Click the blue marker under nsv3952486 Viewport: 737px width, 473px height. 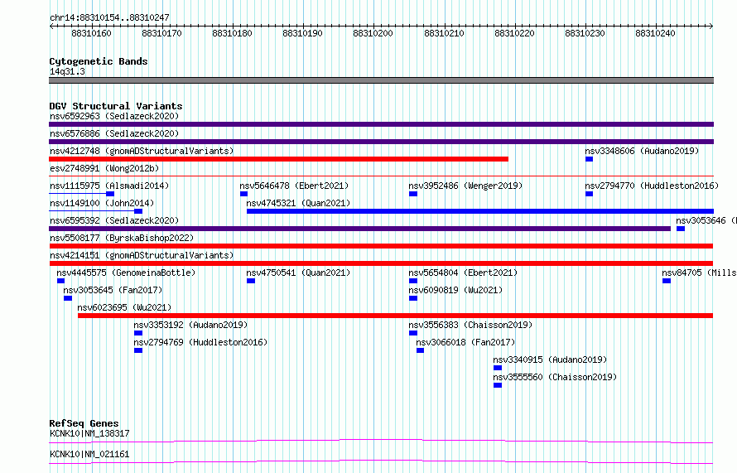(x=413, y=194)
